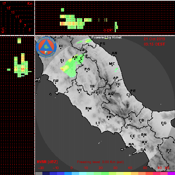
Task: Click the AN city label
Action: [114, 53]
